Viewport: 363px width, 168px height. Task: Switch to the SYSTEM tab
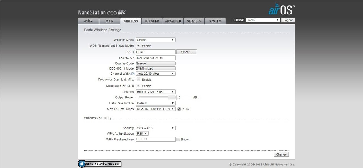[x=215, y=21]
